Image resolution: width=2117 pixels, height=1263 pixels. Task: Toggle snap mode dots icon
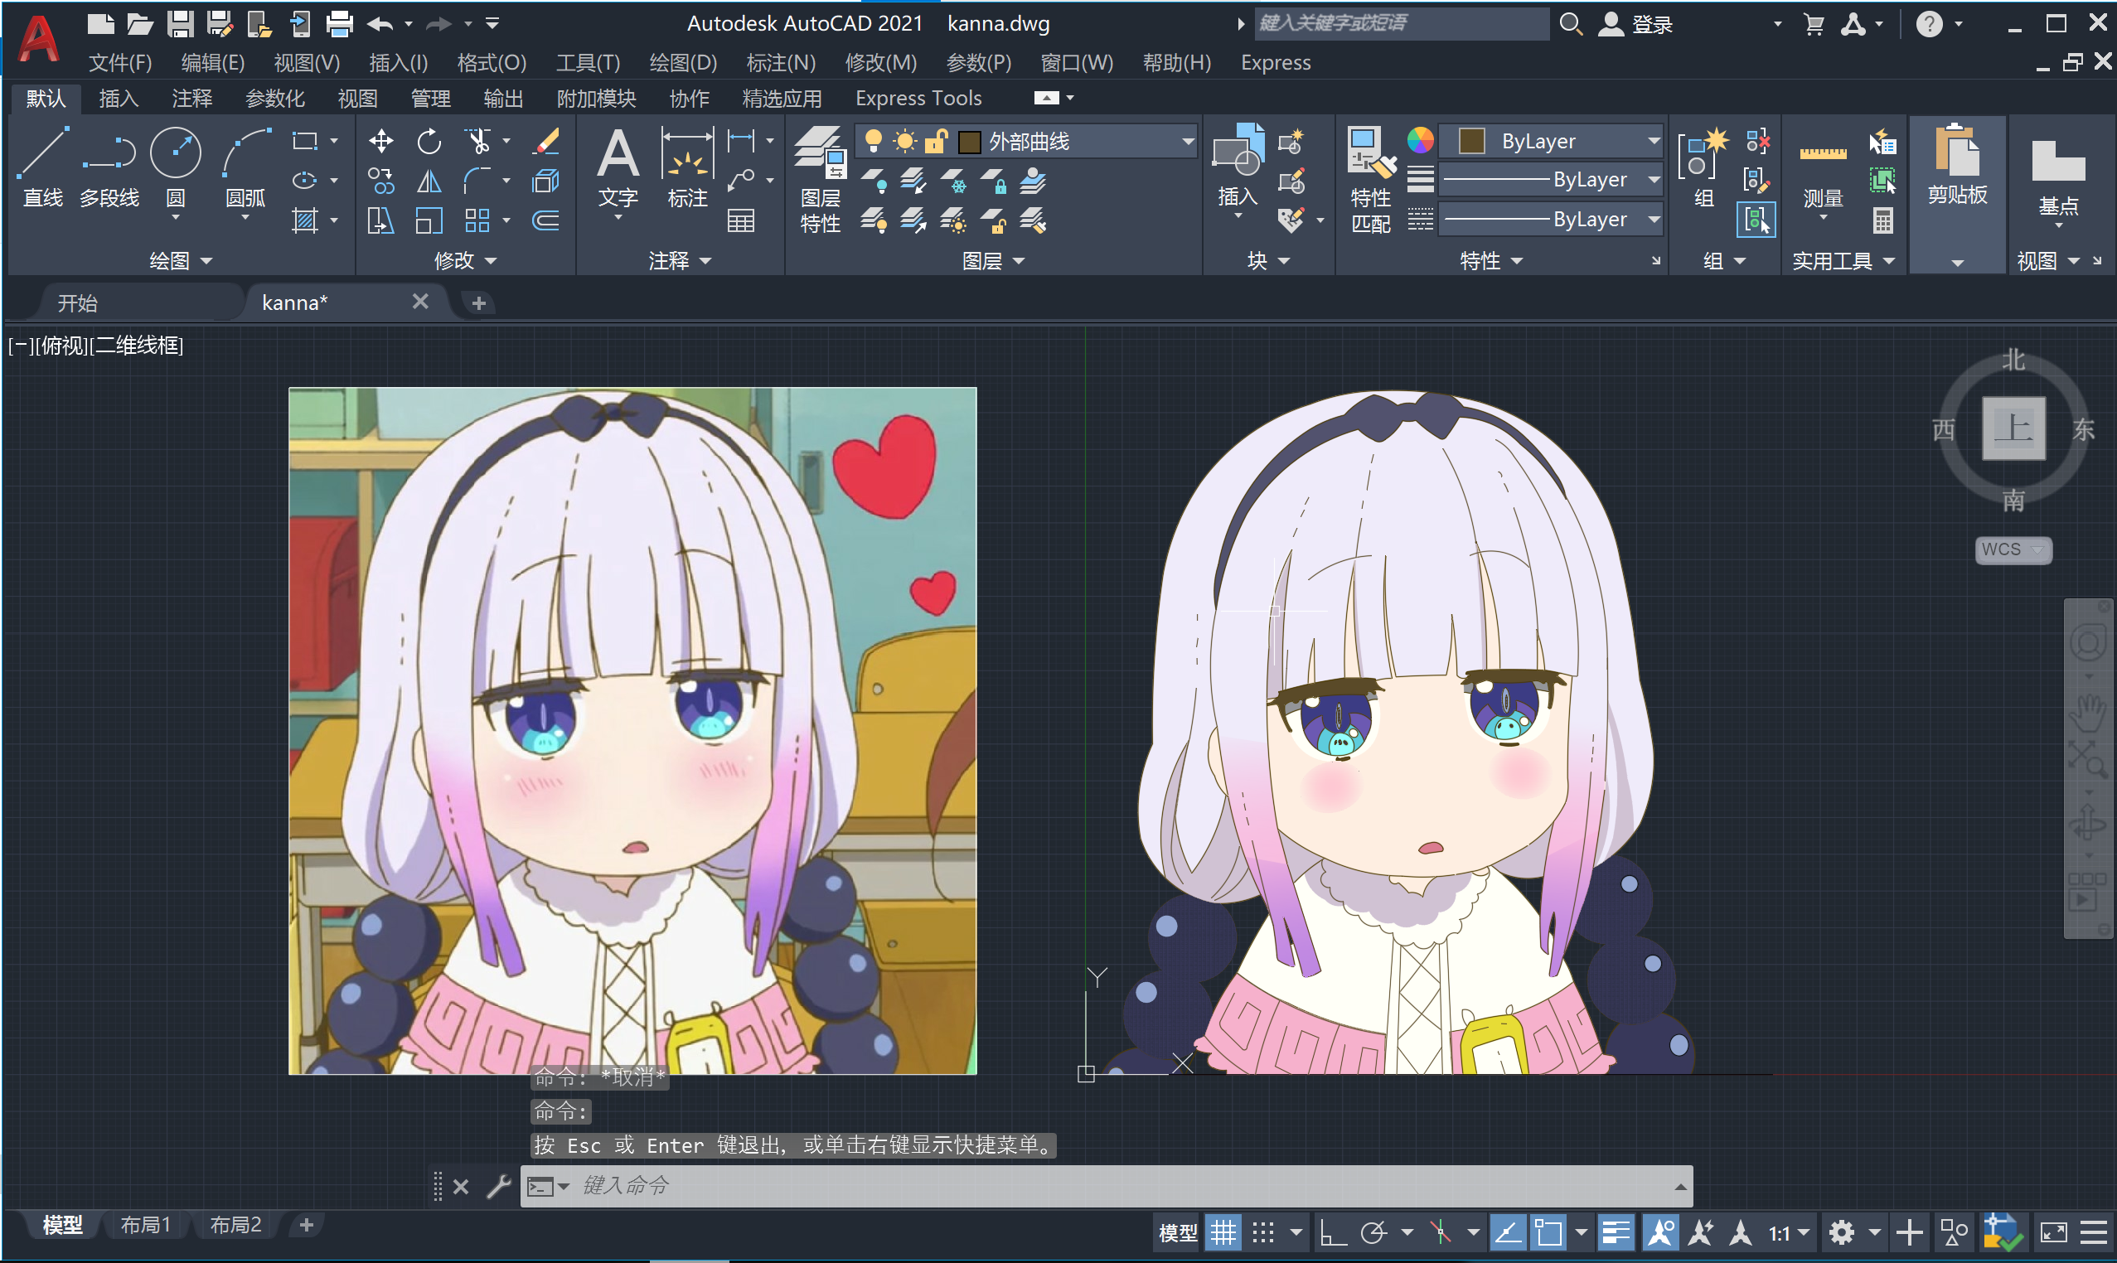[1263, 1232]
